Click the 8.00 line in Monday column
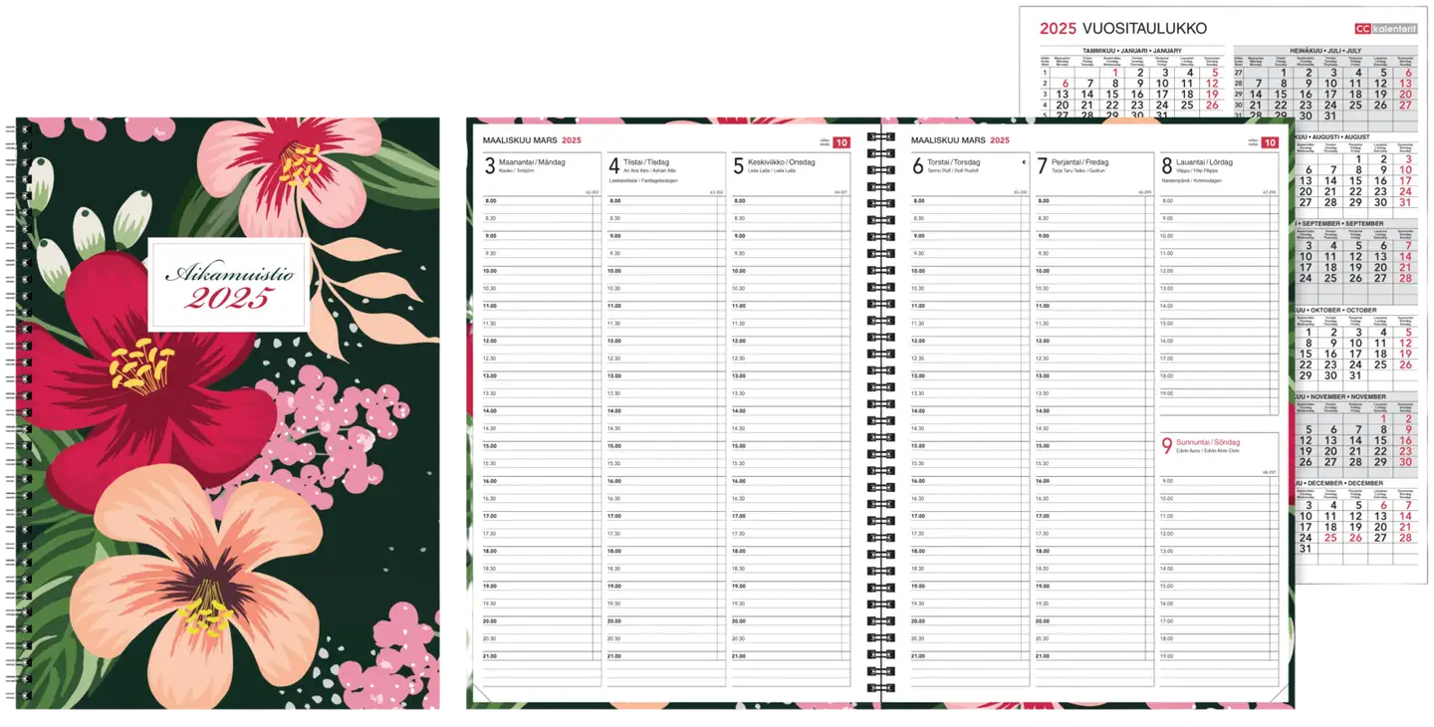This screenshot has width=1434, height=727. pyautogui.click(x=542, y=201)
